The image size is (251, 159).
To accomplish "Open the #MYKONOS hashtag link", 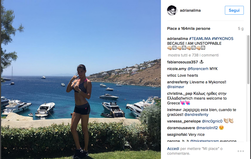I will [222, 39].
